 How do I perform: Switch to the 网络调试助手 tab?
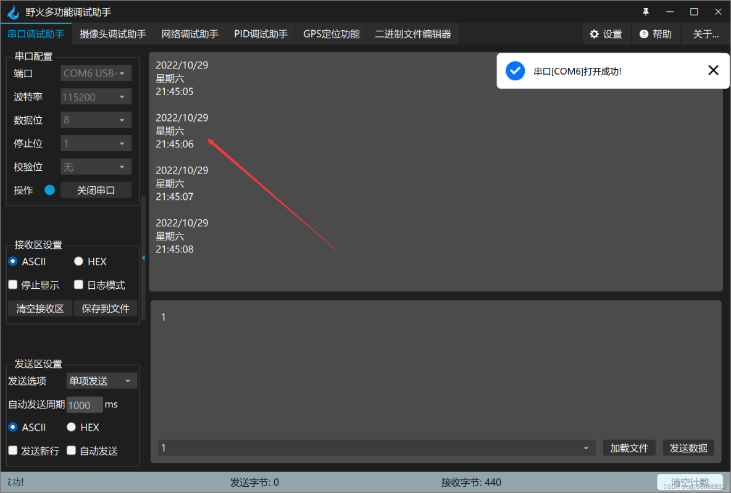(x=190, y=34)
